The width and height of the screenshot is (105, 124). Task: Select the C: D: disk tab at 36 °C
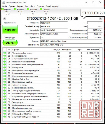point(7,11)
